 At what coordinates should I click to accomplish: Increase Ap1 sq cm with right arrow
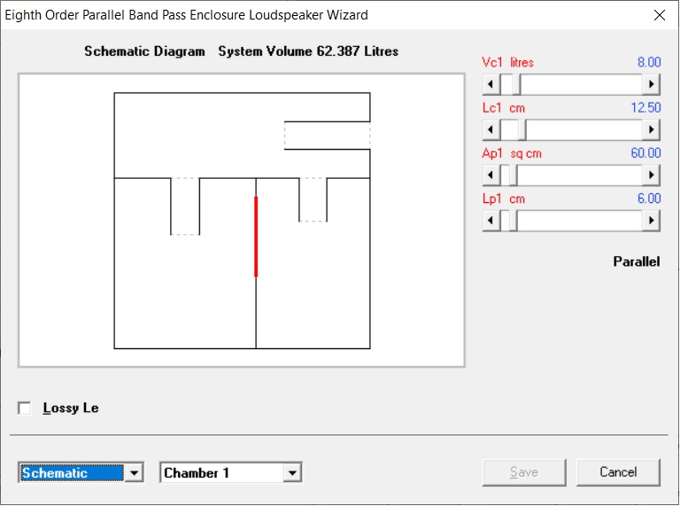pos(651,175)
